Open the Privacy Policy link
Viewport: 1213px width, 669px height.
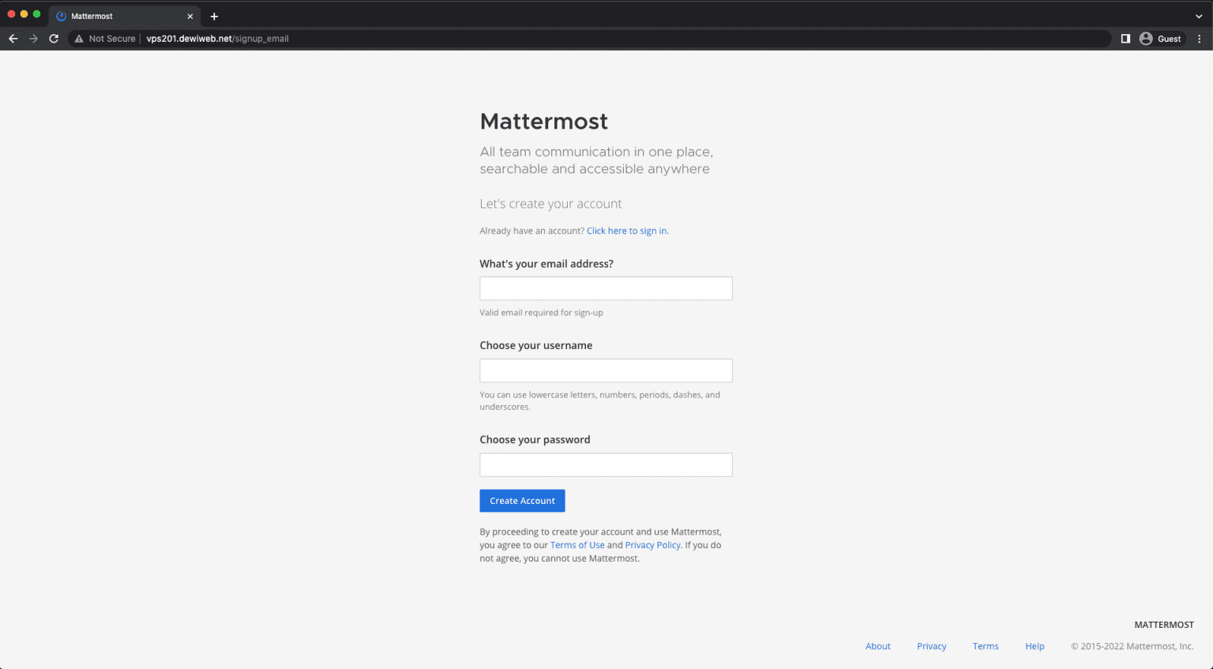[x=652, y=545]
